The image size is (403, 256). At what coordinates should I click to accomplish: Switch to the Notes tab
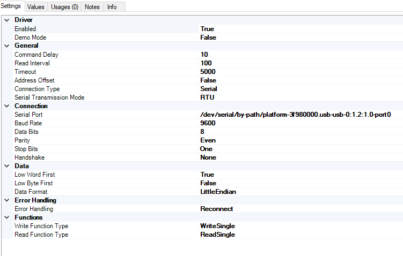[92, 7]
